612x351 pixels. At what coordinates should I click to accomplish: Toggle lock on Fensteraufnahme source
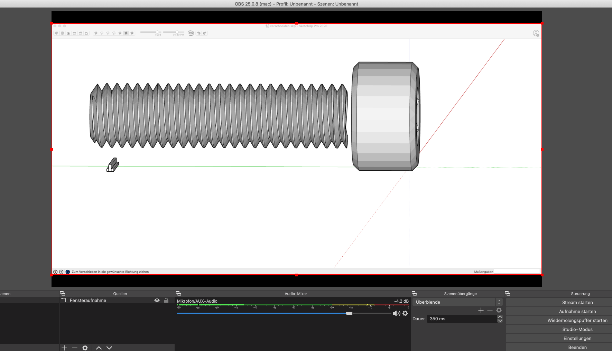tap(166, 300)
